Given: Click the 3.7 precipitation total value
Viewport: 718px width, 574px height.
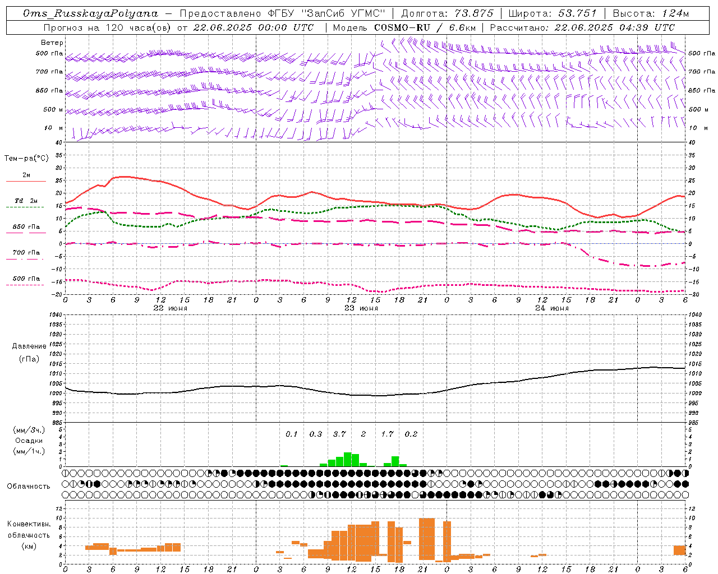Looking at the screenshot, I should click(x=339, y=434).
